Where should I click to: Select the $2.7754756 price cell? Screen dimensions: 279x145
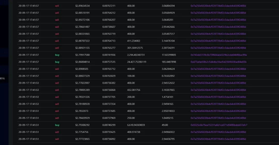point(82,132)
